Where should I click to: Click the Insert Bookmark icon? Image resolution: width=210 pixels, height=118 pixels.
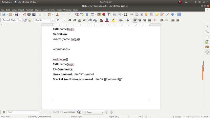146,14
